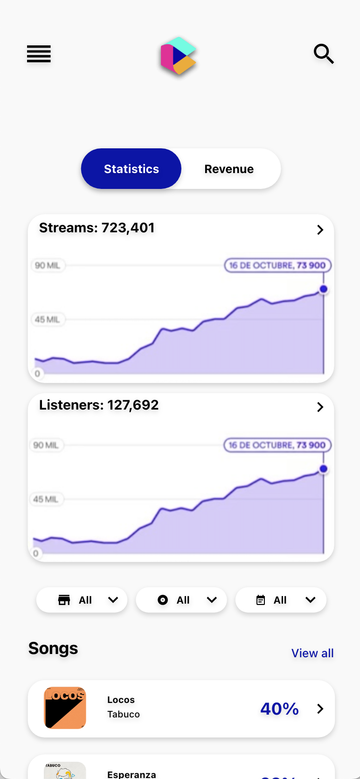Click the calendar date filter icon

point(261,600)
